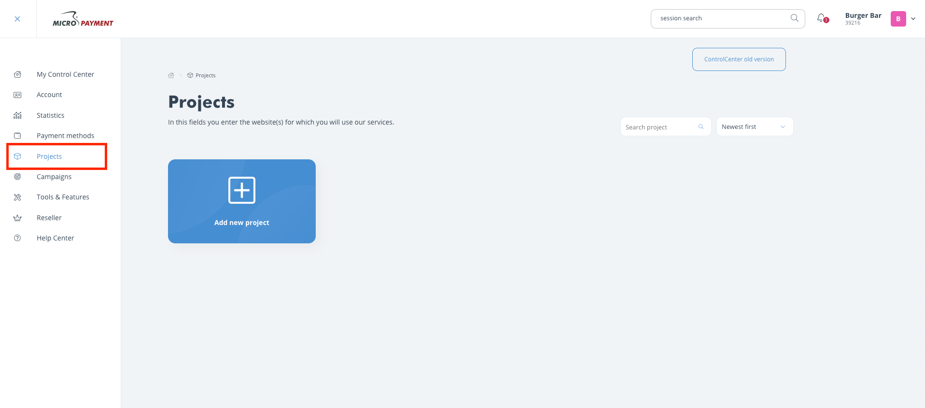Open My Control Center menu item
This screenshot has height=408, width=925.
(x=65, y=74)
